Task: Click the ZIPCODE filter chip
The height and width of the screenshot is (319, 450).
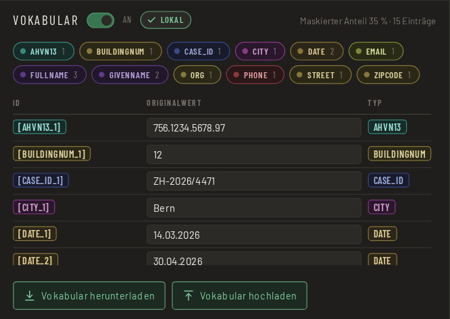Action: [388, 75]
